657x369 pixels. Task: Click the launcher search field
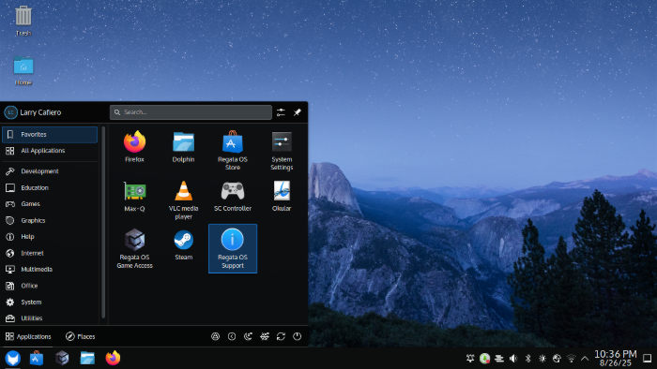tap(191, 112)
